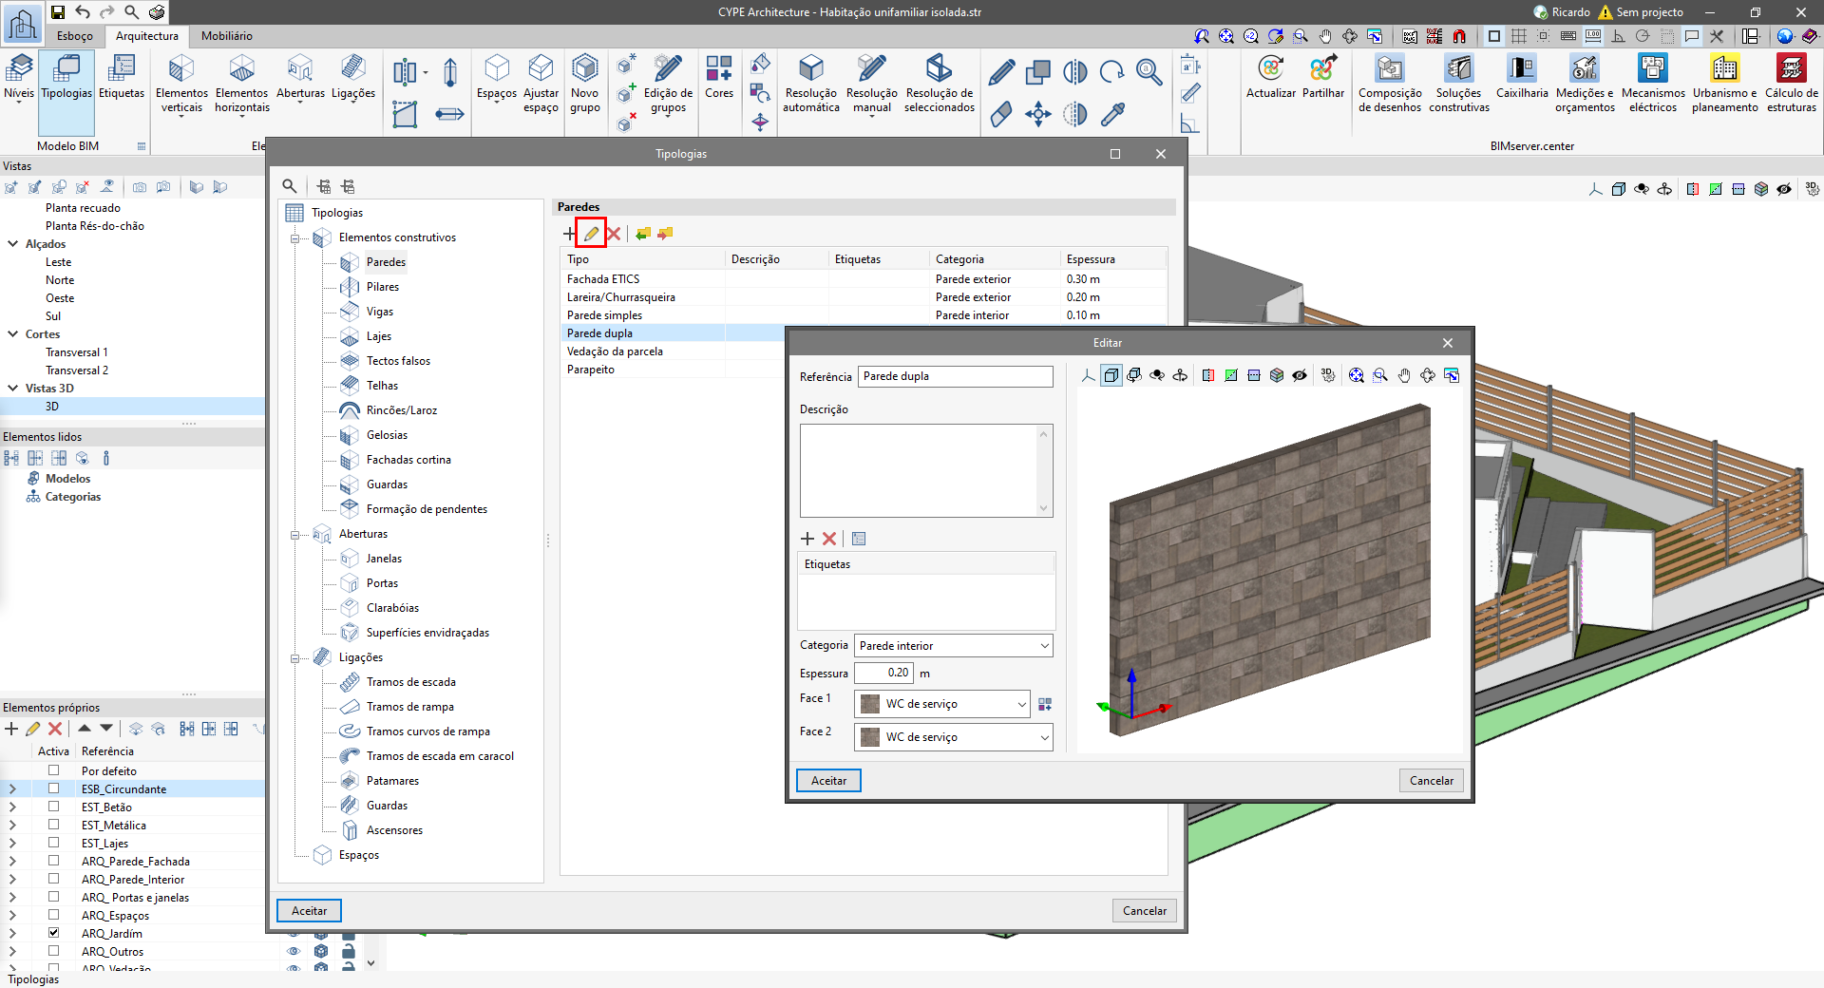Viewport: 1824px width, 988px height.
Task: Tick the EST_Betão Activa checkbox
Action: click(54, 807)
